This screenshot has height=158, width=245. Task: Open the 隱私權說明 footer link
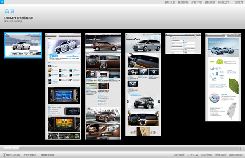tap(236, 155)
